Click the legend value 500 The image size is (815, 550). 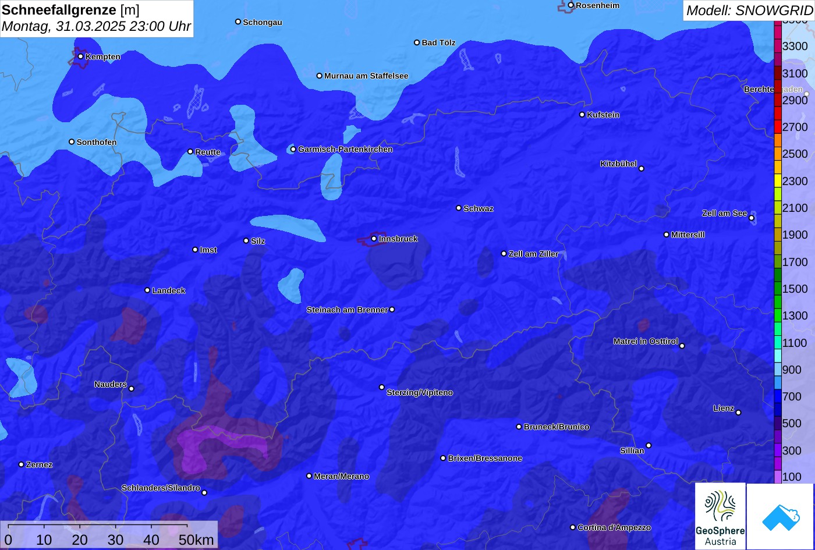(792, 423)
